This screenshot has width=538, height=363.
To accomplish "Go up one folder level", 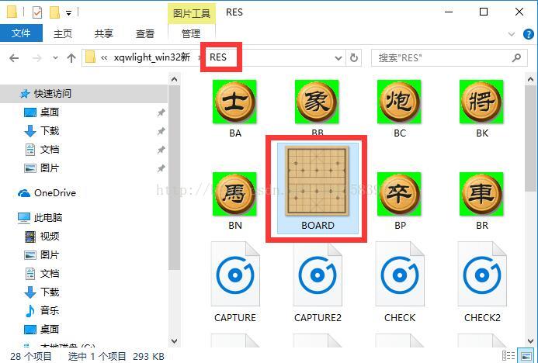I will coord(71,58).
